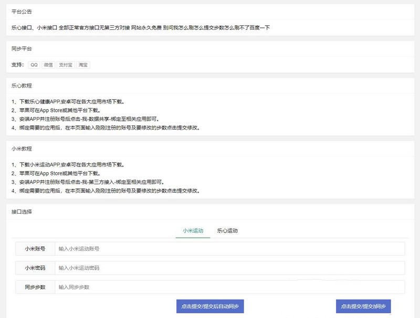Click the QQ platform tag
Image resolution: width=420 pixels, height=318 pixels.
pos(34,65)
